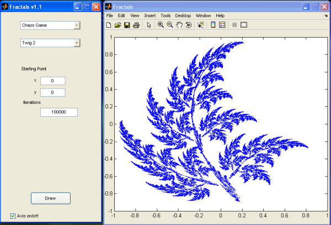Expand the Chaos Game dropdown
The width and height of the screenshot is (331, 225).
(x=77, y=25)
